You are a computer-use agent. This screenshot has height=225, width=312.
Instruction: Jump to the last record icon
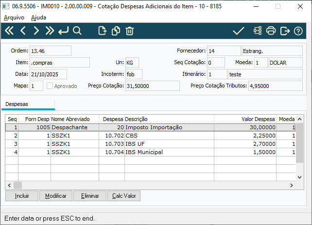point(49,31)
